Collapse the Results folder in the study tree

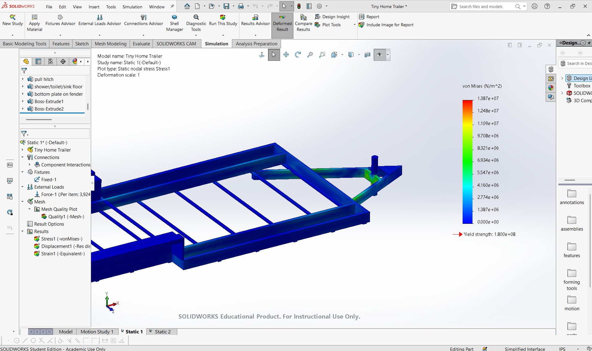(23, 232)
